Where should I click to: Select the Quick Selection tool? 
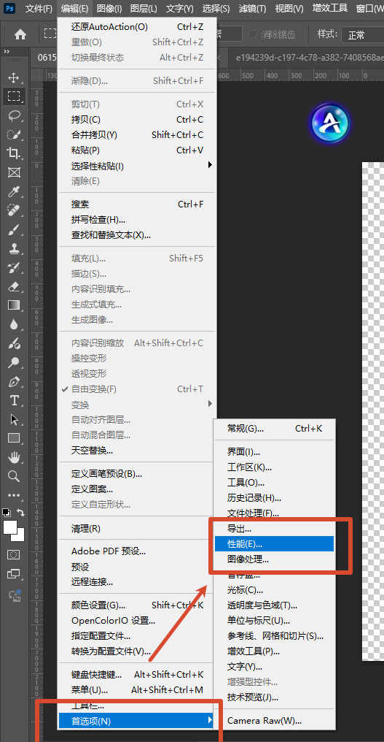(x=14, y=134)
